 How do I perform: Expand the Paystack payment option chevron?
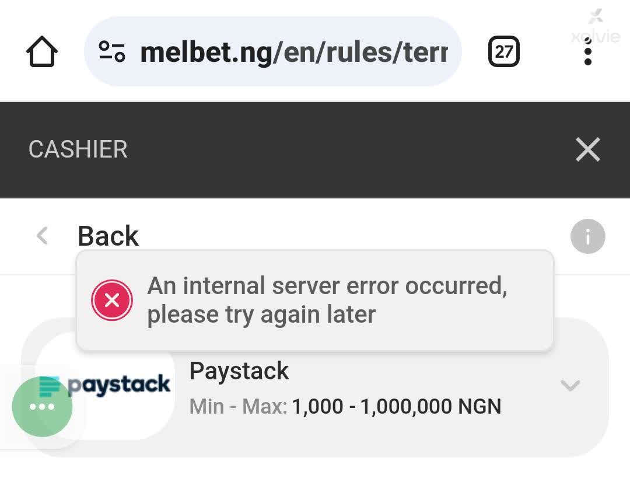tap(570, 385)
